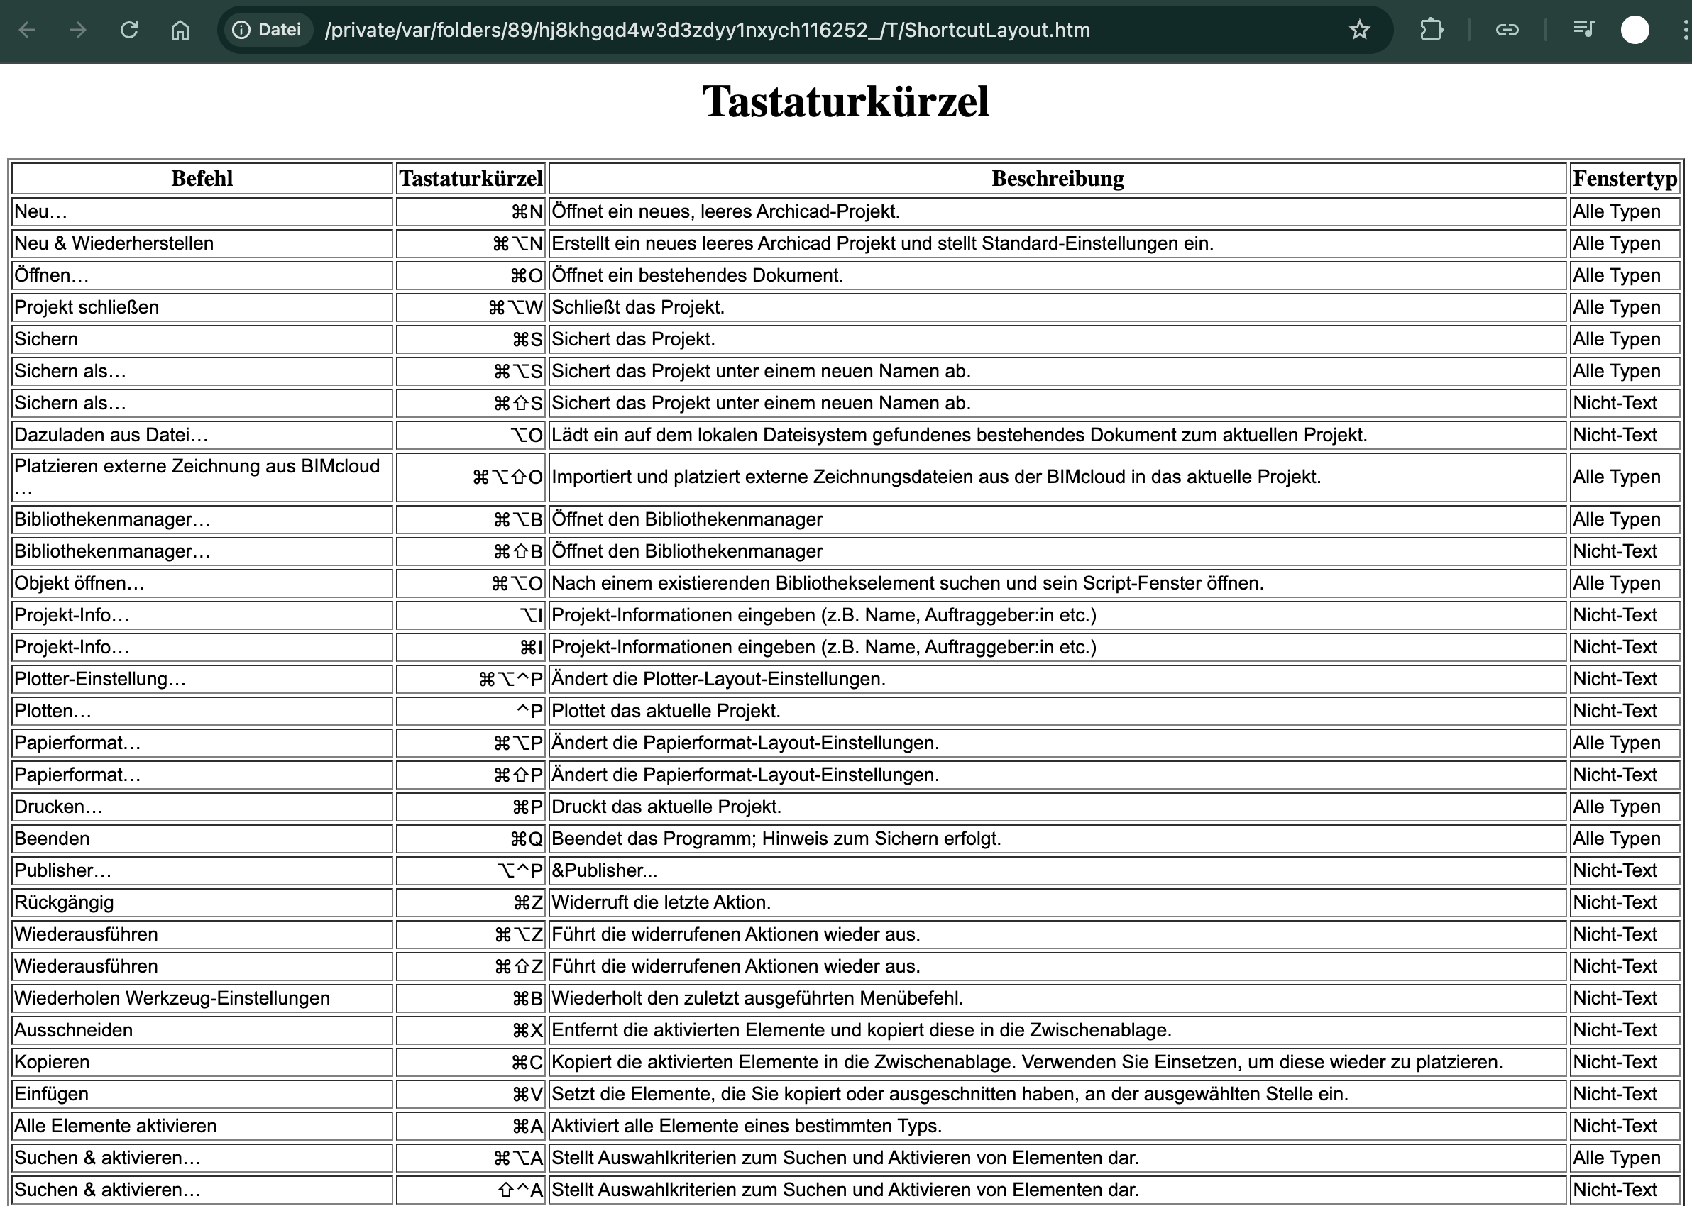This screenshot has height=1206, width=1692.
Task: Click 'Sichert das Projekt.' description cell
Action: pyautogui.click(x=1057, y=339)
